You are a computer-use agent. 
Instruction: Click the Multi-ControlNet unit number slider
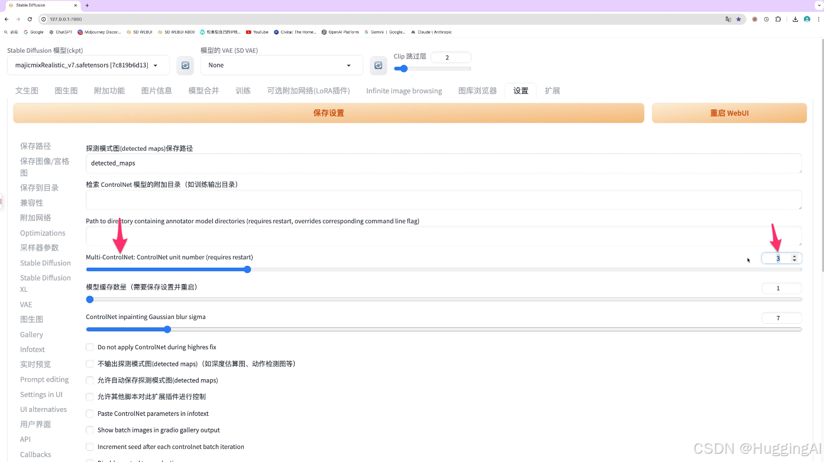[444, 269]
